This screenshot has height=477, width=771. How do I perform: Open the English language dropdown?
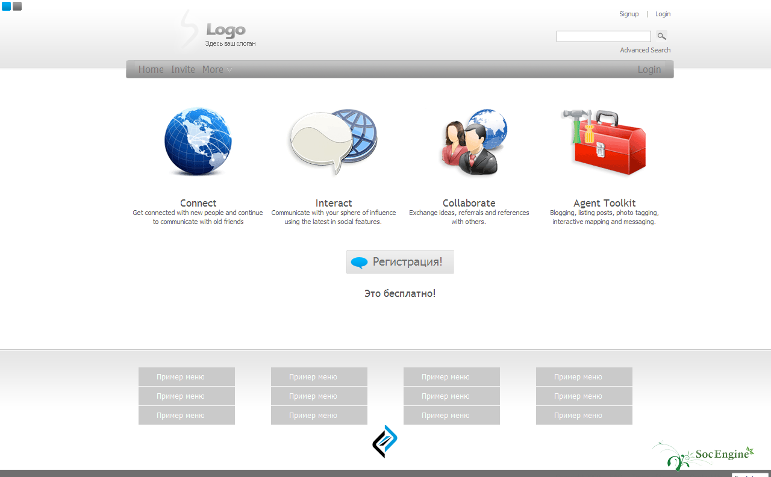(751, 475)
